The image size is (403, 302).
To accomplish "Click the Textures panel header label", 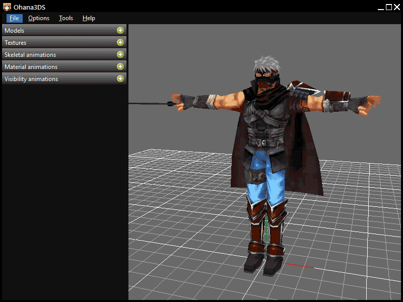I will (16, 43).
